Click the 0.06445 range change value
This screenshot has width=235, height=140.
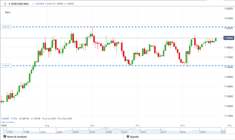[5, 119]
